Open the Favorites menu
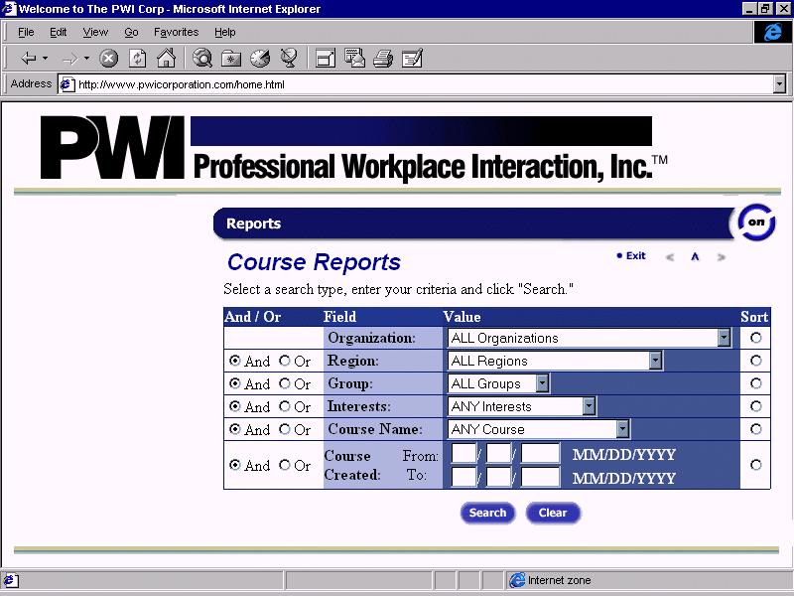The image size is (794, 596). 176,32
